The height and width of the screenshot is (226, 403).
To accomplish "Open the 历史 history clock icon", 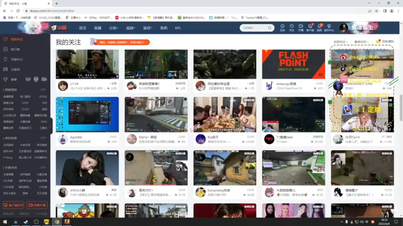I will (282, 28).
